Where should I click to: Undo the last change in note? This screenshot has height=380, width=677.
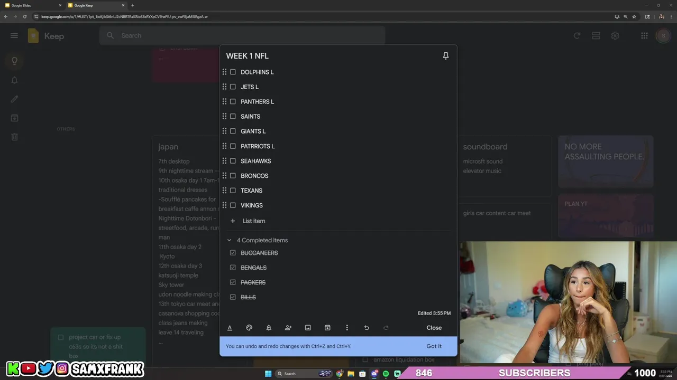367,328
